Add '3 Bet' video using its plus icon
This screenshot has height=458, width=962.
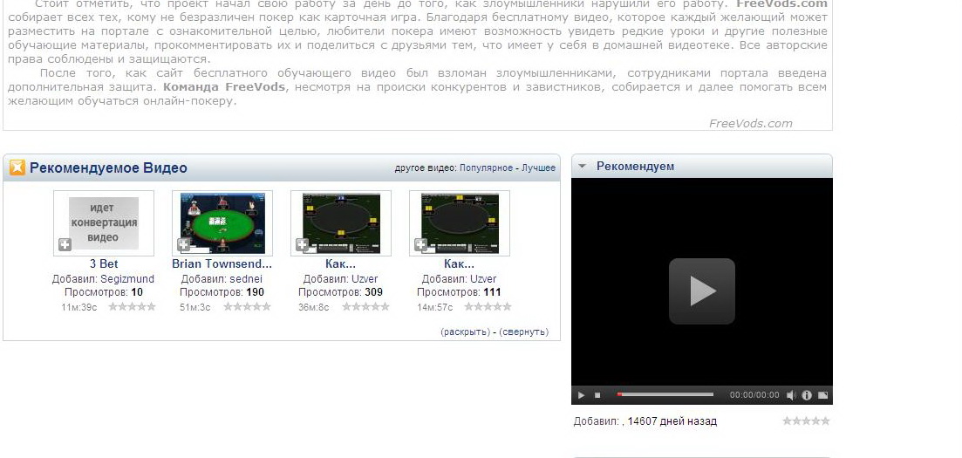(x=65, y=245)
